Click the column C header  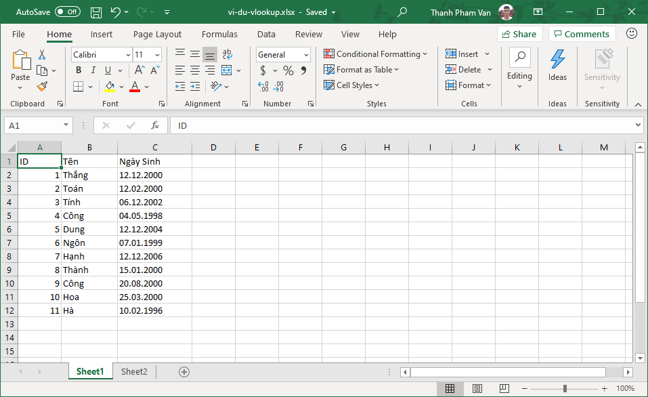coord(154,147)
